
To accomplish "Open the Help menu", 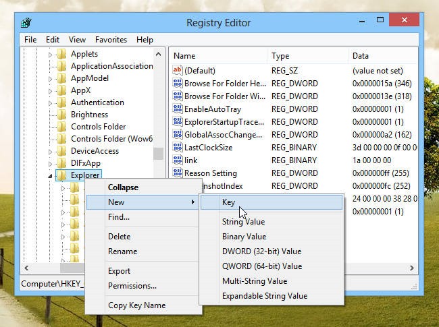I will pyautogui.click(x=145, y=40).
